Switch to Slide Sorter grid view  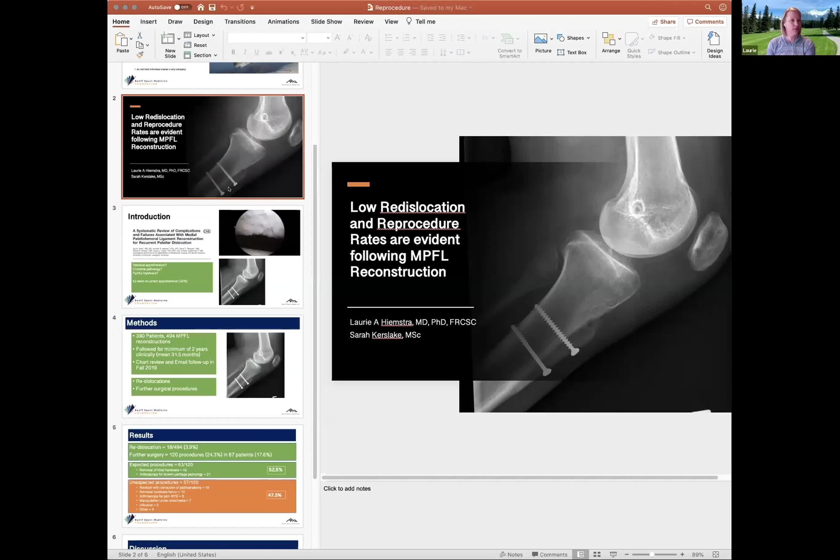tap(597, 554)
